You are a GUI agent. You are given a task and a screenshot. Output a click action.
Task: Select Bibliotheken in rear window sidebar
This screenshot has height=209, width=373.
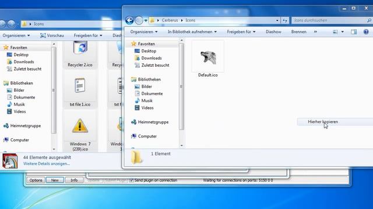[18, 83]
